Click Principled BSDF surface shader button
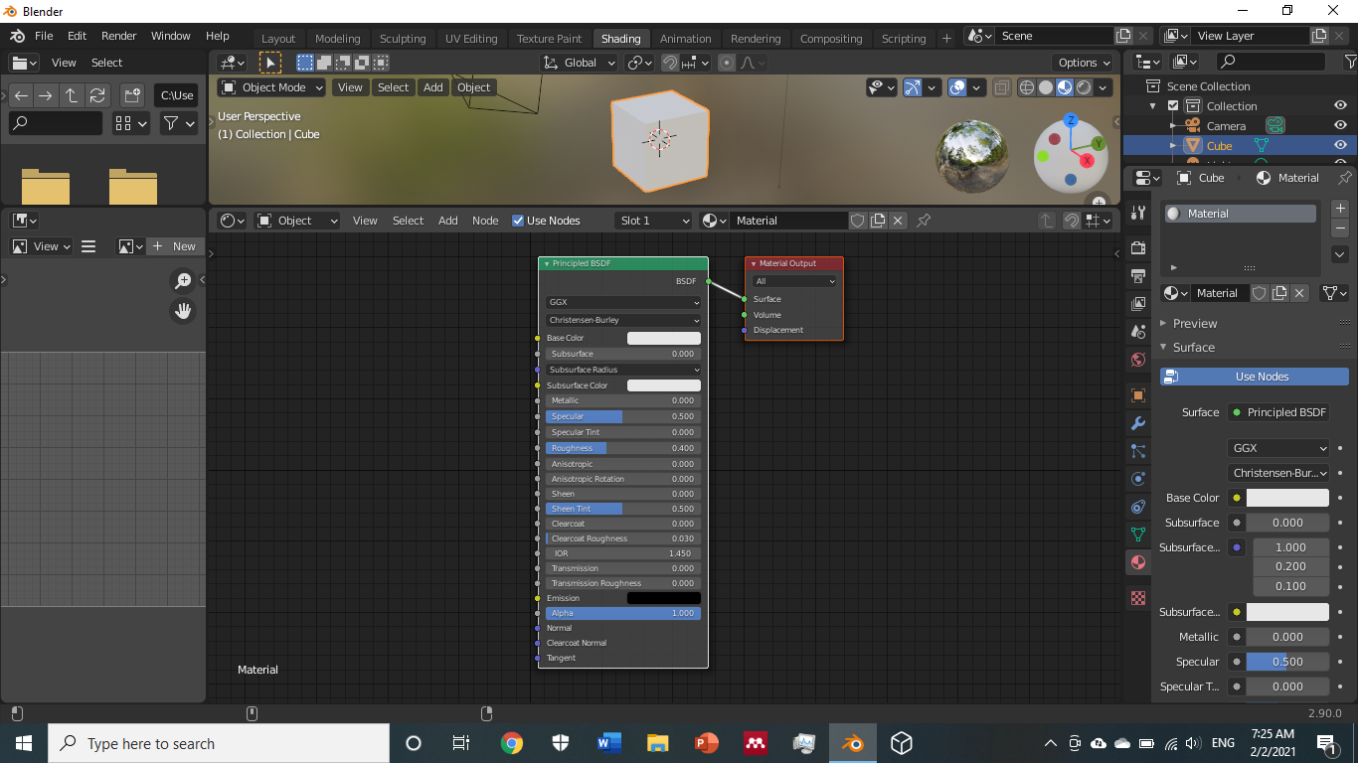This screenshot has width=1358, height=763. click(1278, 412)
